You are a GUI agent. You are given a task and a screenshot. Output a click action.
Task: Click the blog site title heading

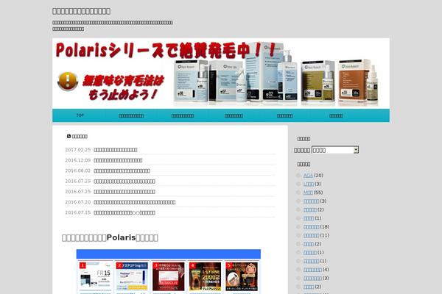pos(82,11)
